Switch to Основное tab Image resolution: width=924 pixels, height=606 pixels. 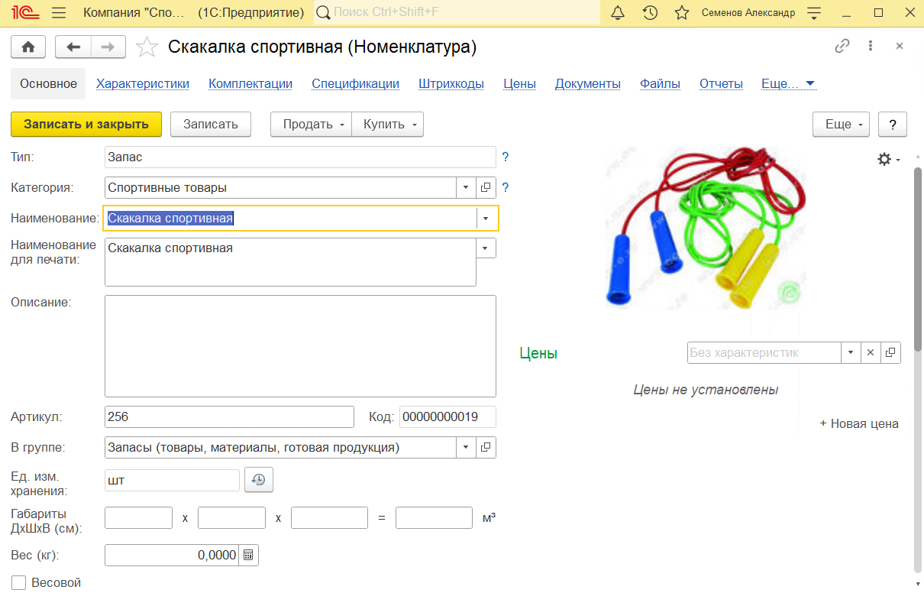[x=48, y=84]
